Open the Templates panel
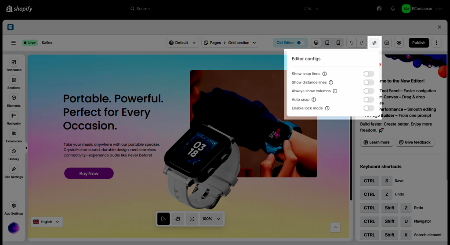 14,65
